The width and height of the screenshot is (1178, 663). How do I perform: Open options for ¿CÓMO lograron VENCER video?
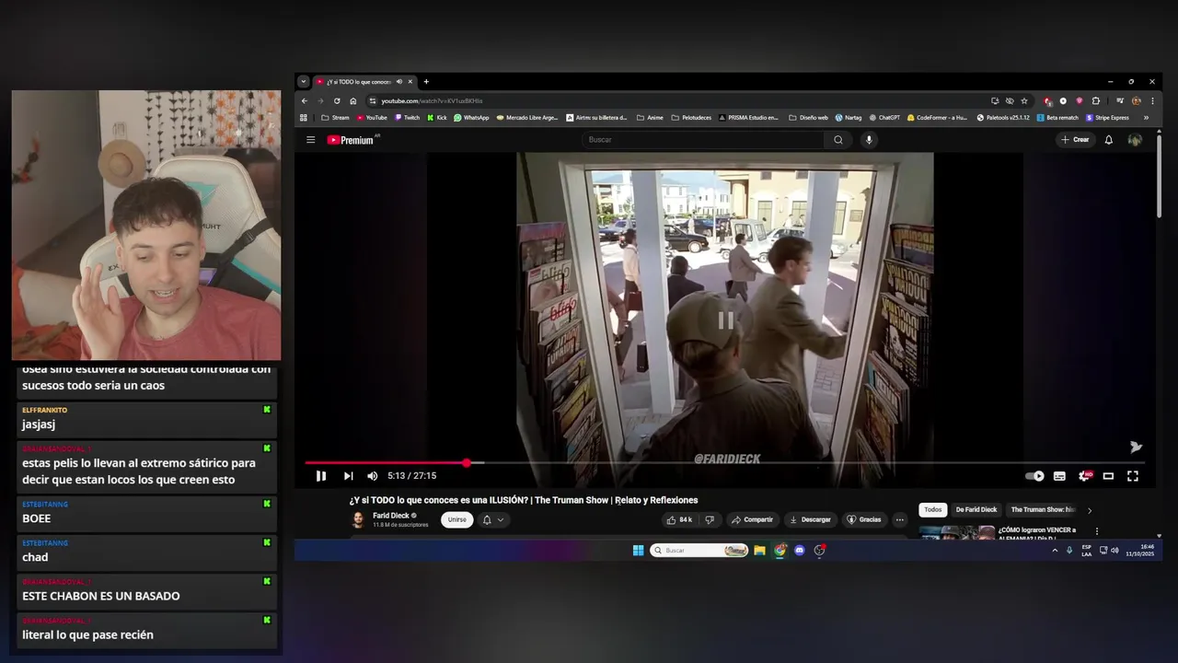(1096, 531)
